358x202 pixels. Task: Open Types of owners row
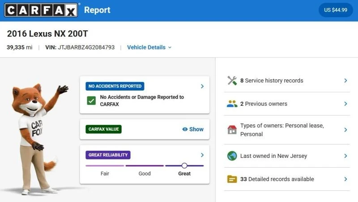[287, 130]
